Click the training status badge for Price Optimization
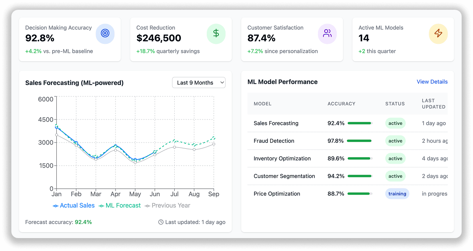 pyautogui.click(x=397, y=194)
